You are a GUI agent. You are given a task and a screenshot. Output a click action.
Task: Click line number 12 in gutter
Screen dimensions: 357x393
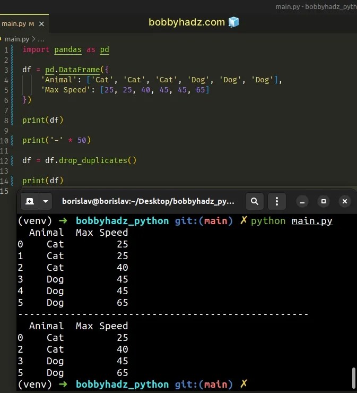(x=4, y=161)
